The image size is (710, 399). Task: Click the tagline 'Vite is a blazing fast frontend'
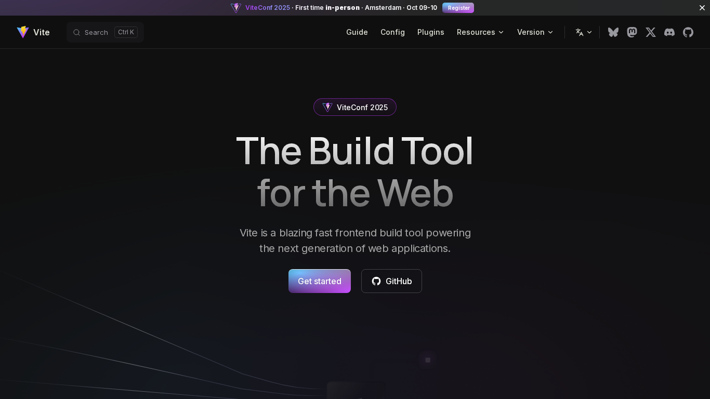[x=355, y=233]
